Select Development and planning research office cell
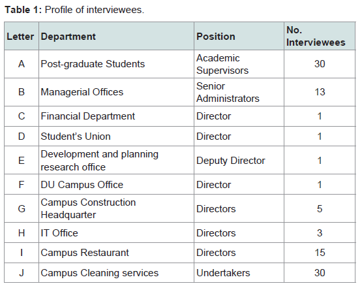This screenshot has width=362, height=288. coord(116,160)
